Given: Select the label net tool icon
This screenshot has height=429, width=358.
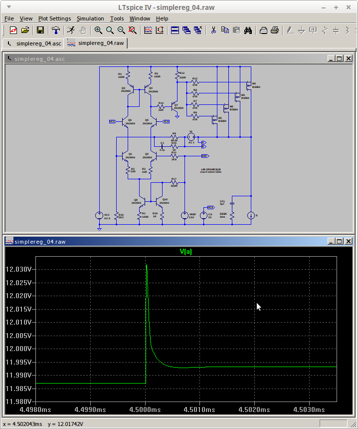Looking at the screenshot, I should click(313, 30).
